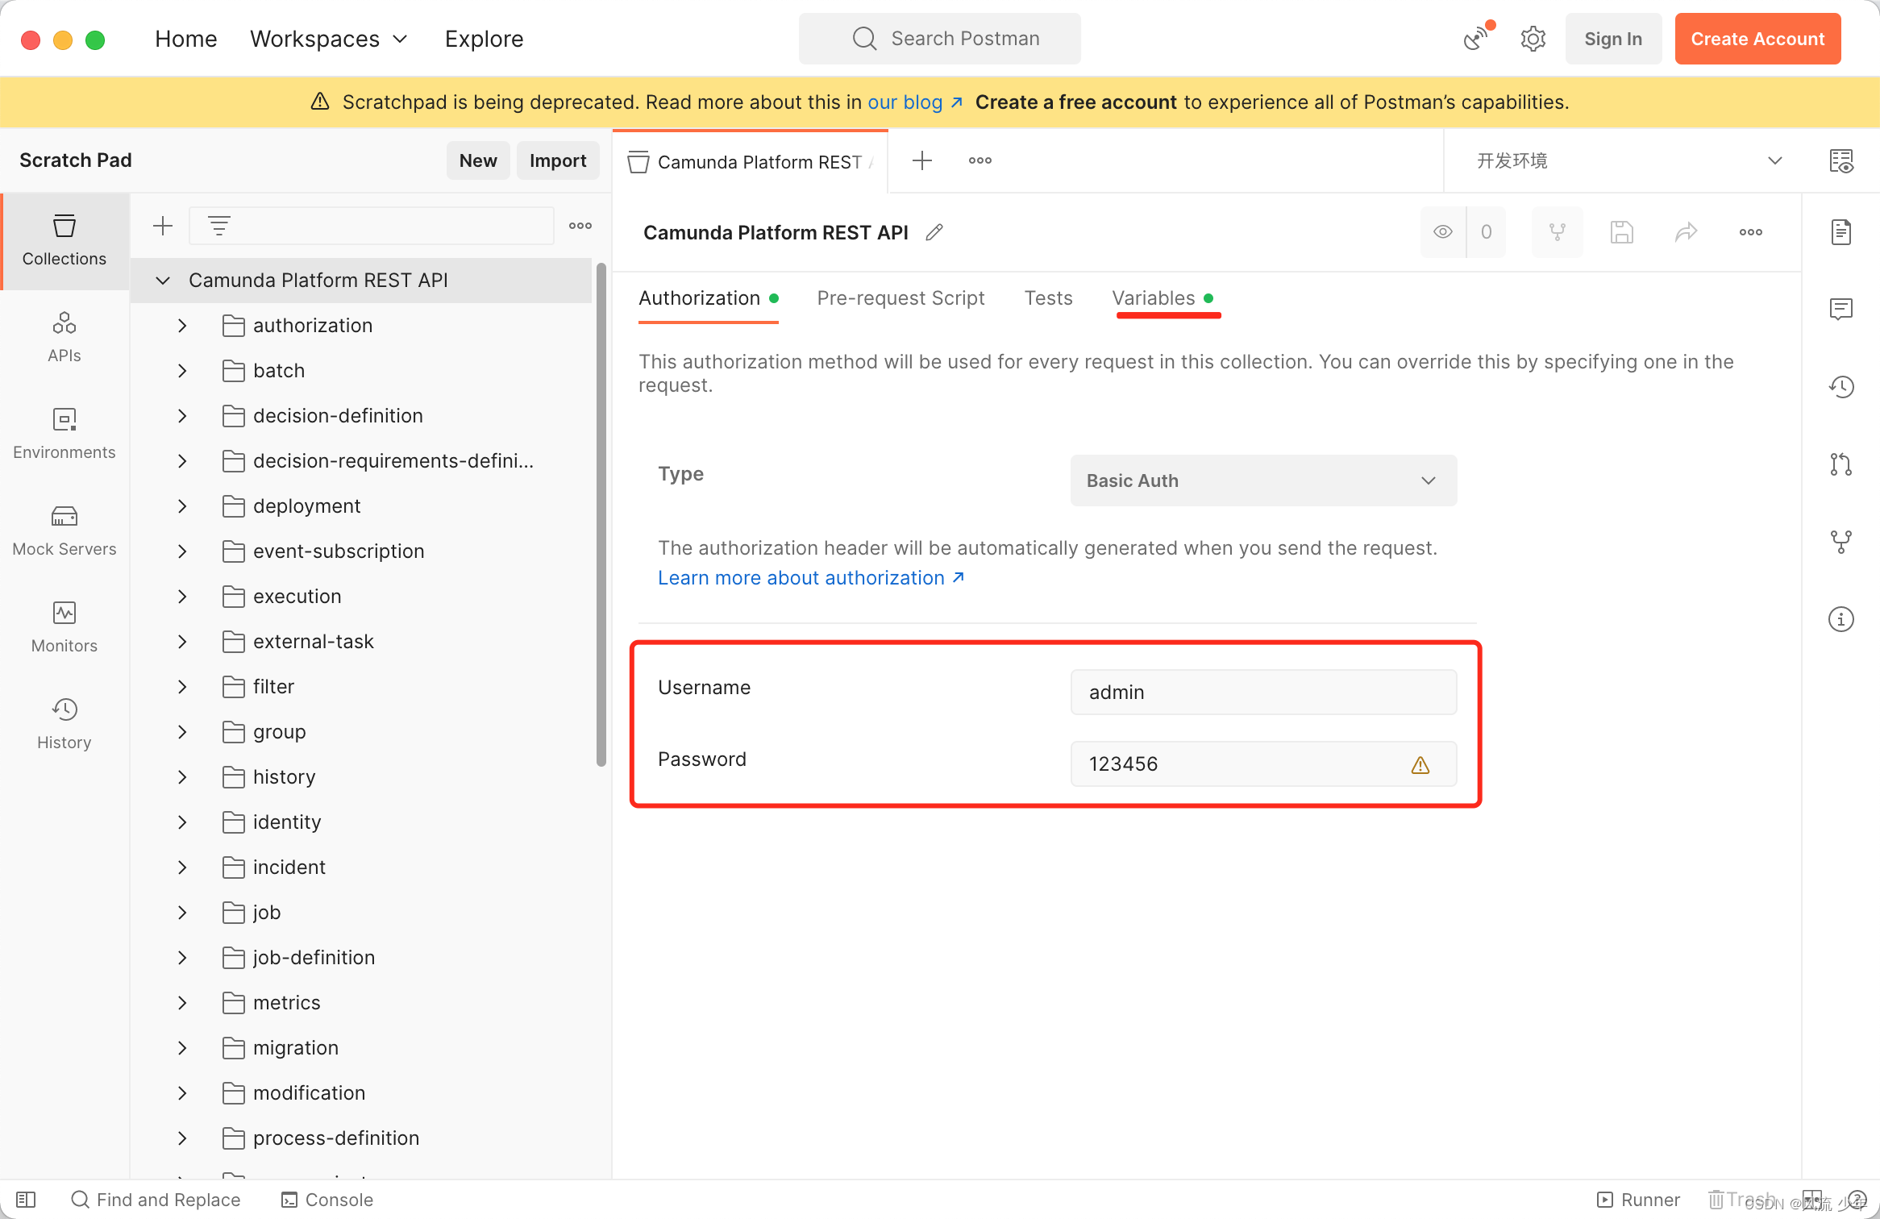This screenshot has height=1219, width=1880.
Task: Open forks icon in right sidebar
Action: click(1841, 542)
